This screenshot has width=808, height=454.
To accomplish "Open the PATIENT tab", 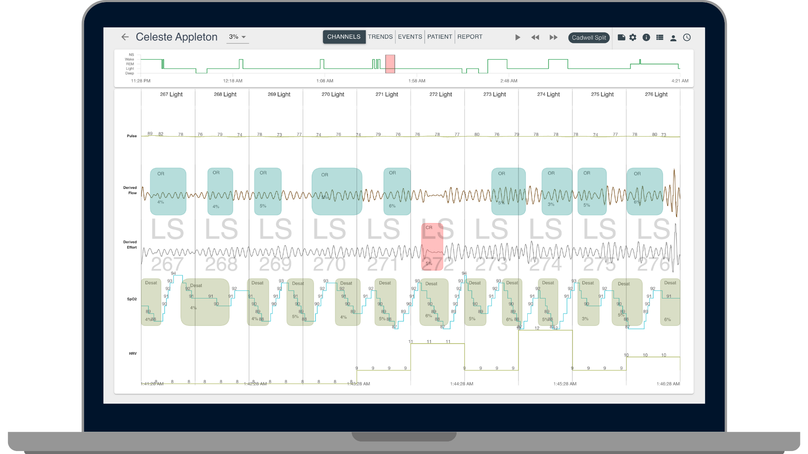I will pos(439,37).
